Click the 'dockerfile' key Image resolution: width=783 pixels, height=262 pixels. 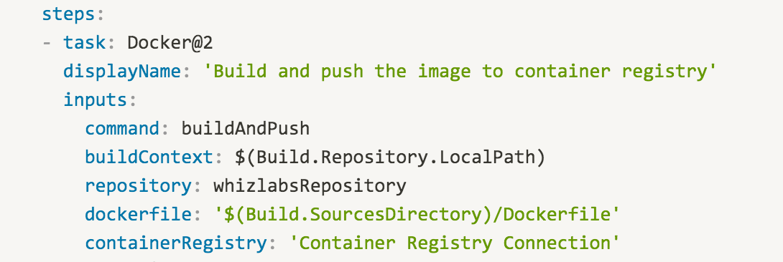pyautogui.click(x=138, y=215)
